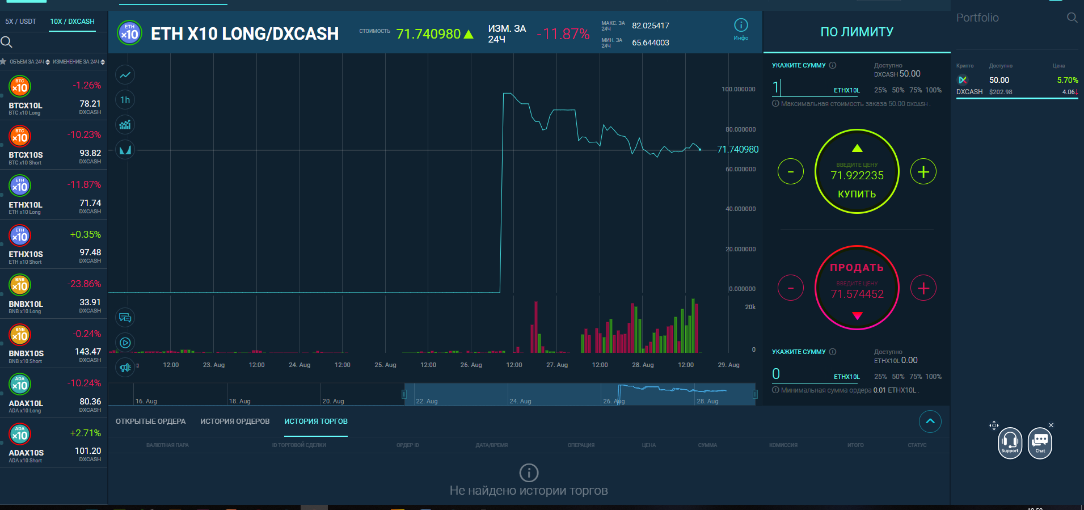Click the M-shaped chart tool icon
This screenshot has width=1084, height=510.
125,150
